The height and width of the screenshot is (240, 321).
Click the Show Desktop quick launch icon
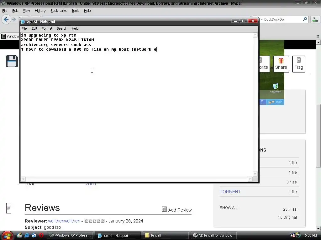click(34, 235)
